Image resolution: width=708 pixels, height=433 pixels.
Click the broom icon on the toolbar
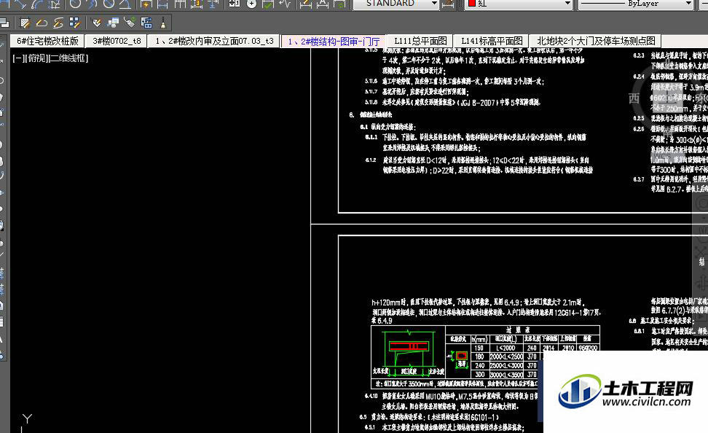pos(163,23)
